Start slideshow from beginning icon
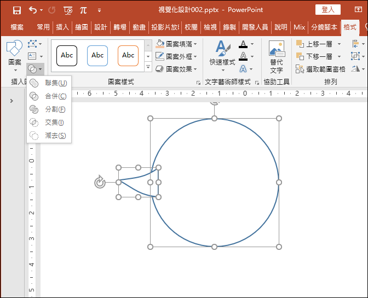This screenshot has height=298, width=368. 68,10
